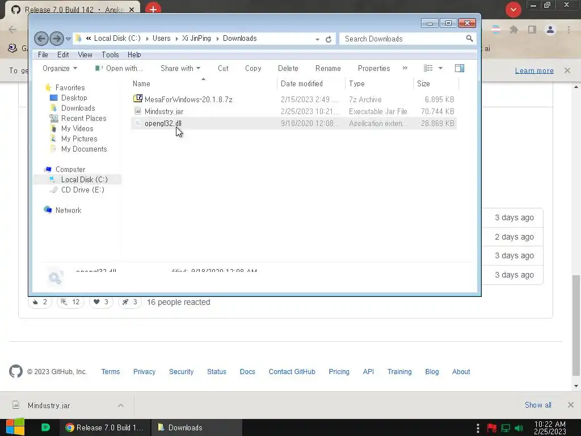This screenshot has width=581, height=436.
Task: Open My Documents in the sidebar
Action: (x=84, y=149)
